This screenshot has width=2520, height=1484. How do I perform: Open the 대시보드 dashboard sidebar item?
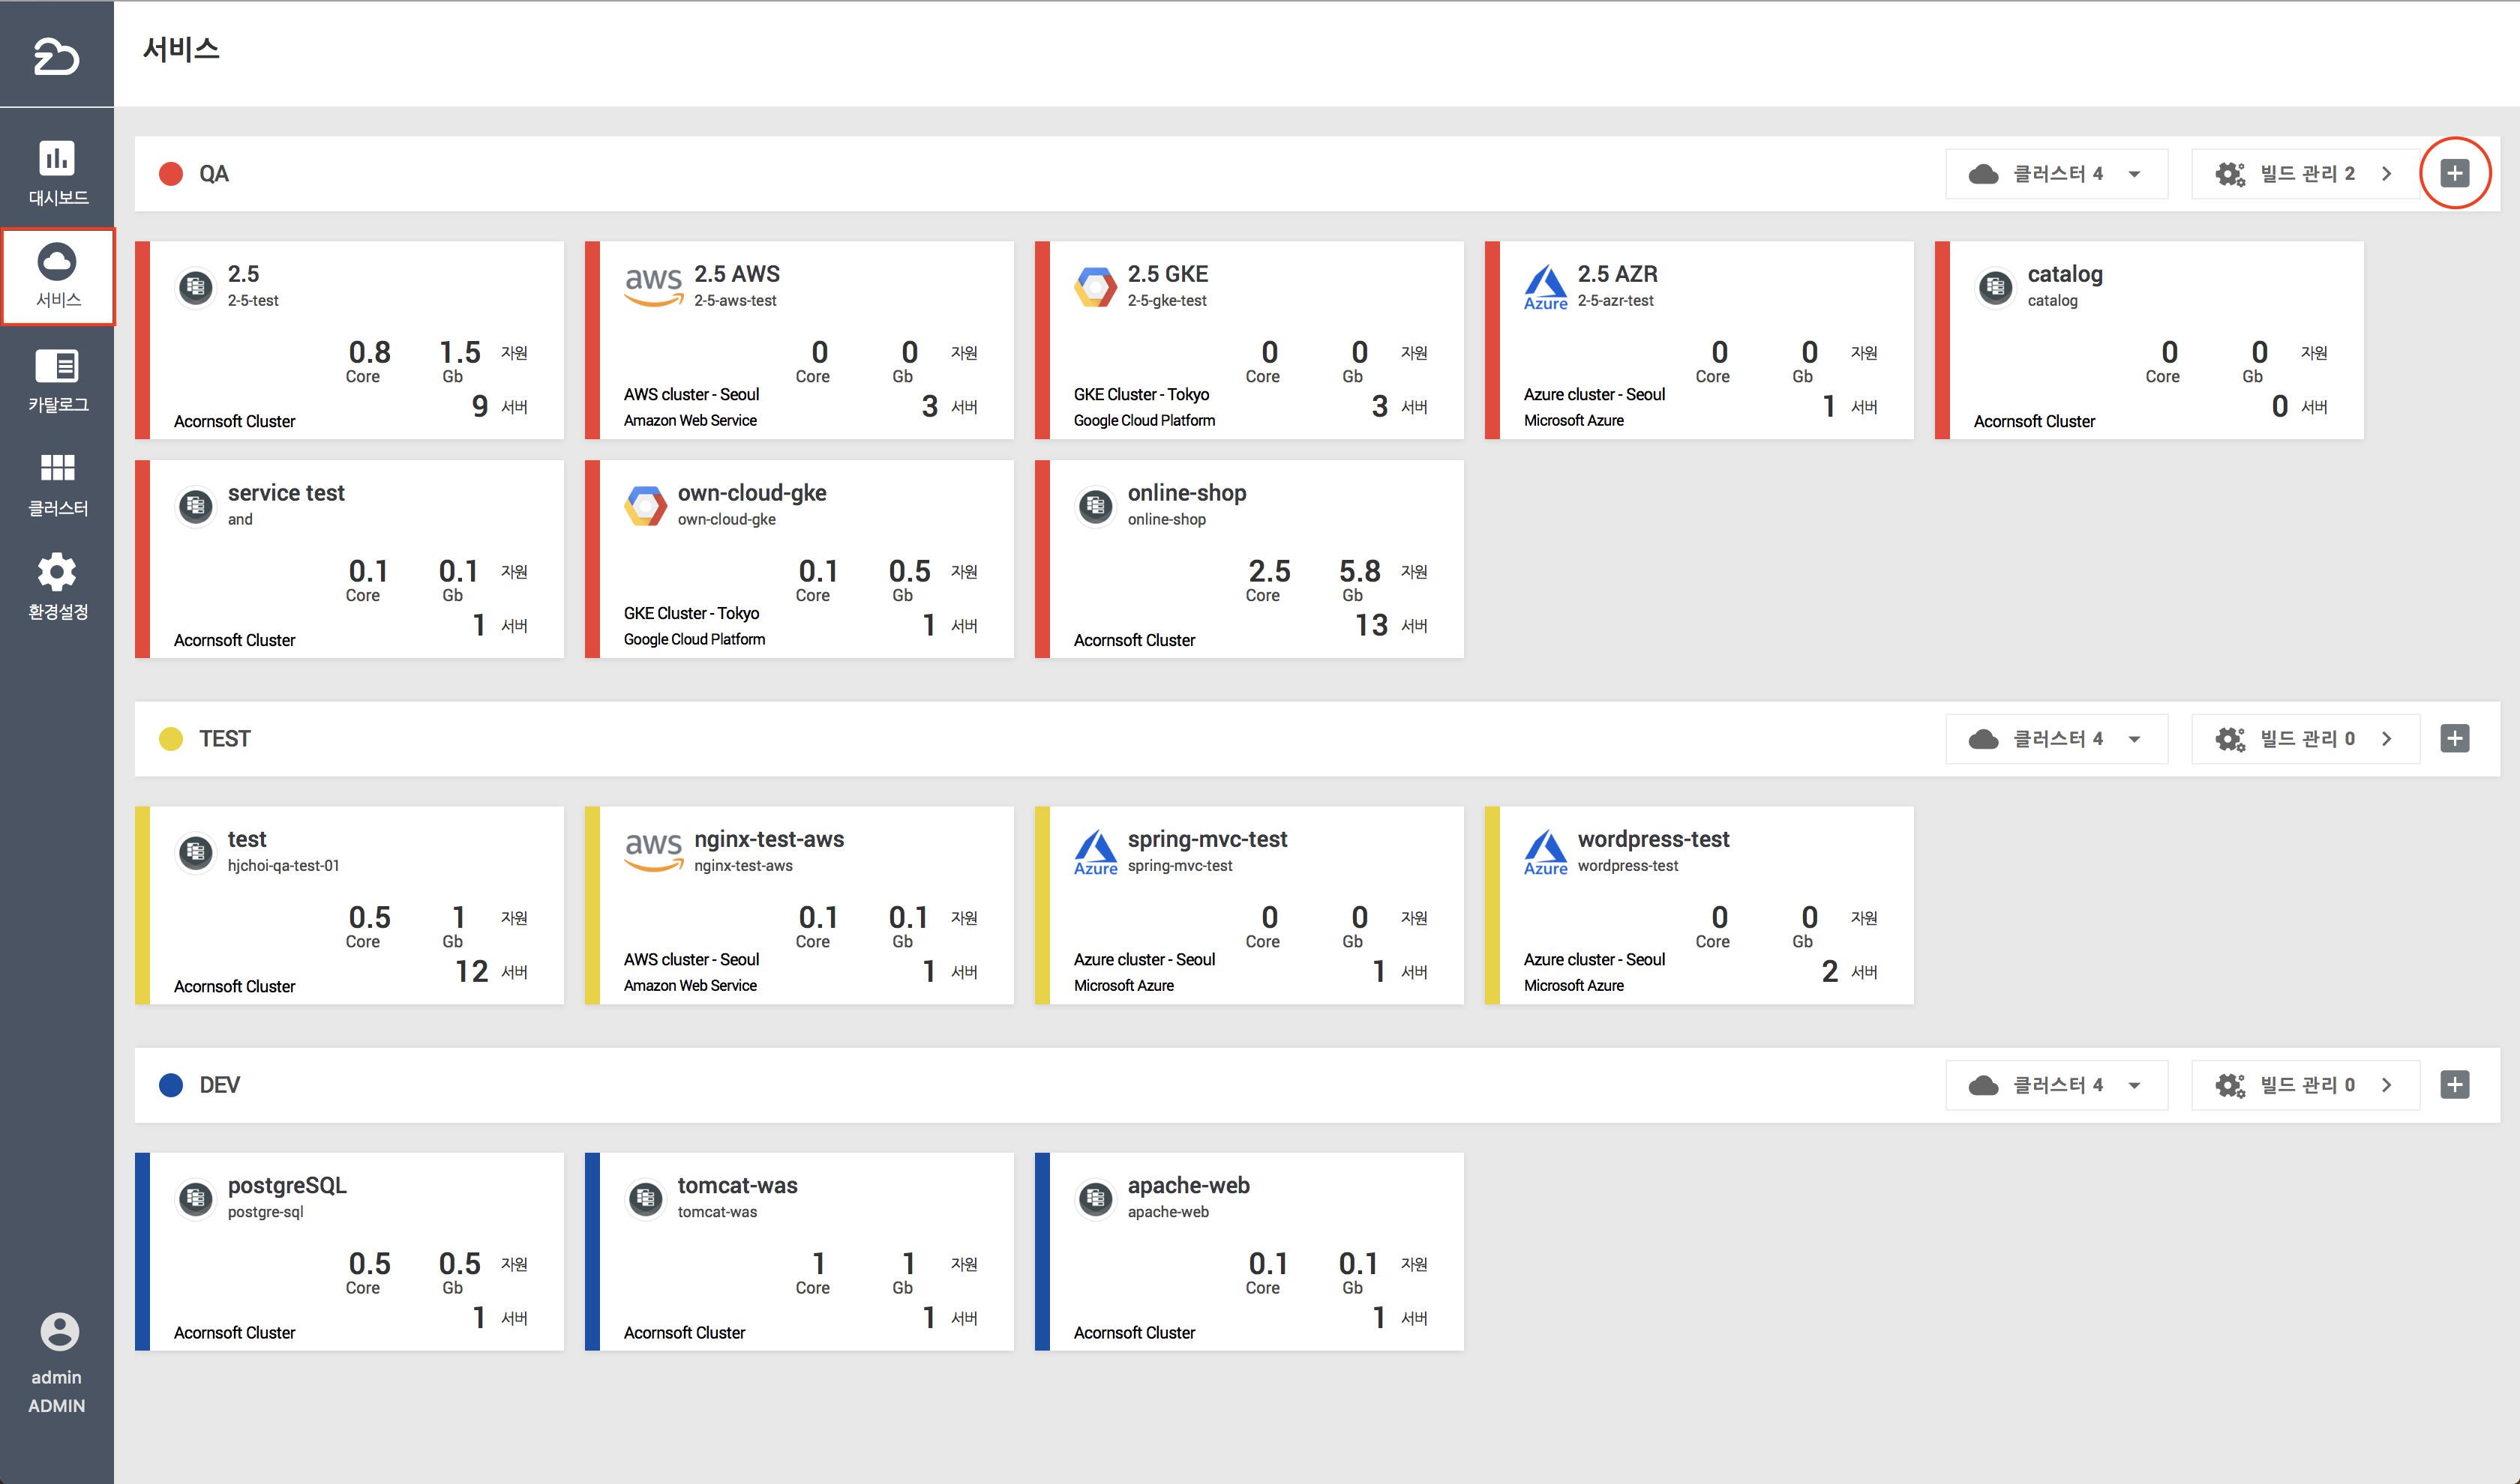click(x=57, y=171)
